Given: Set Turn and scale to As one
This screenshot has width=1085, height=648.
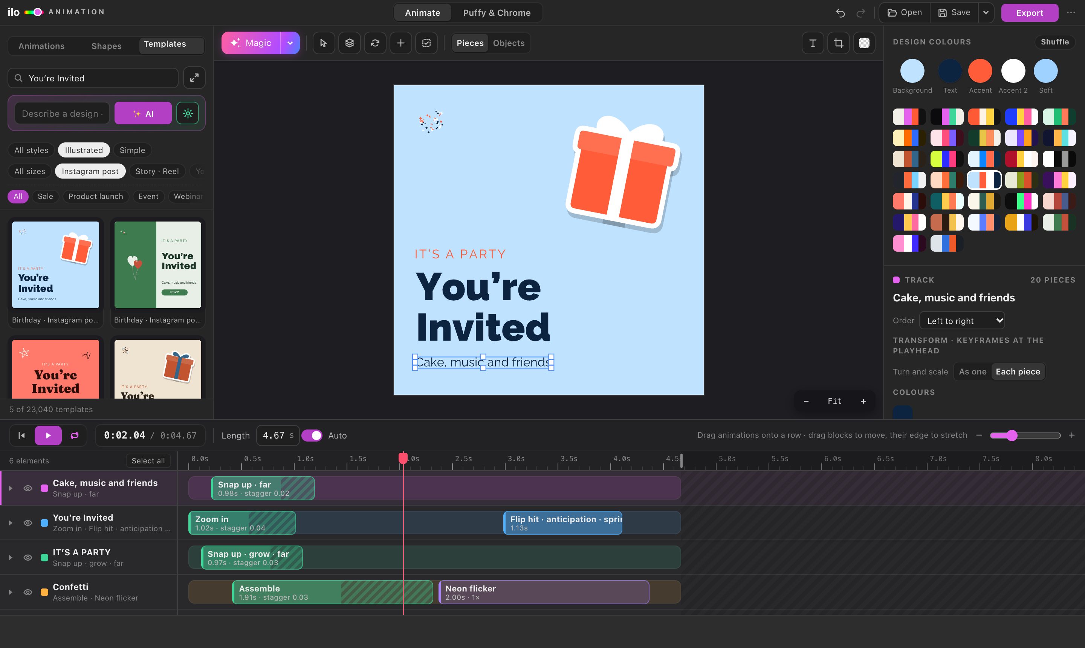Looking at the screenshot, I should point(972,371).
